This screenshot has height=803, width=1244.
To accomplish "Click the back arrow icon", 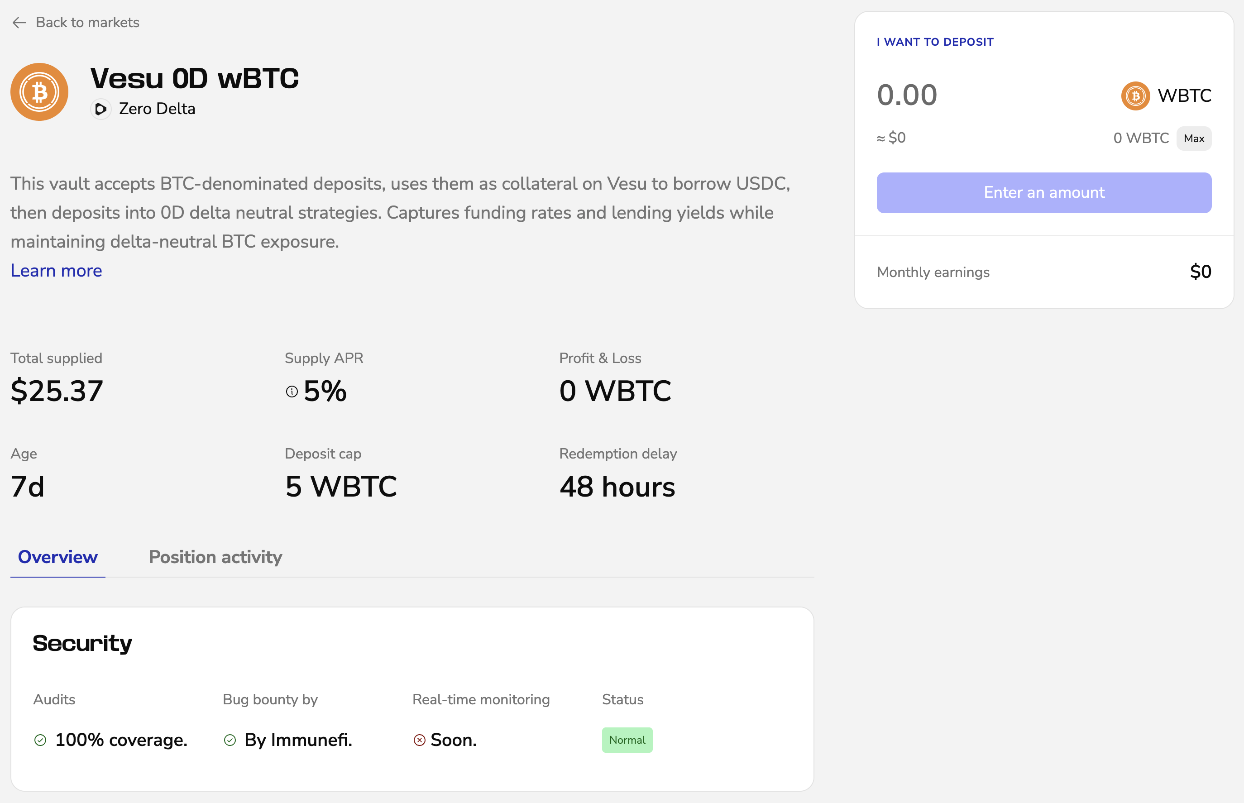I will 19,23.
